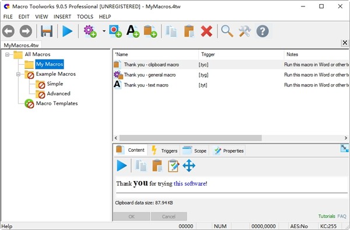
Task: Sort list by Name column header
Action: pos(156,54)
